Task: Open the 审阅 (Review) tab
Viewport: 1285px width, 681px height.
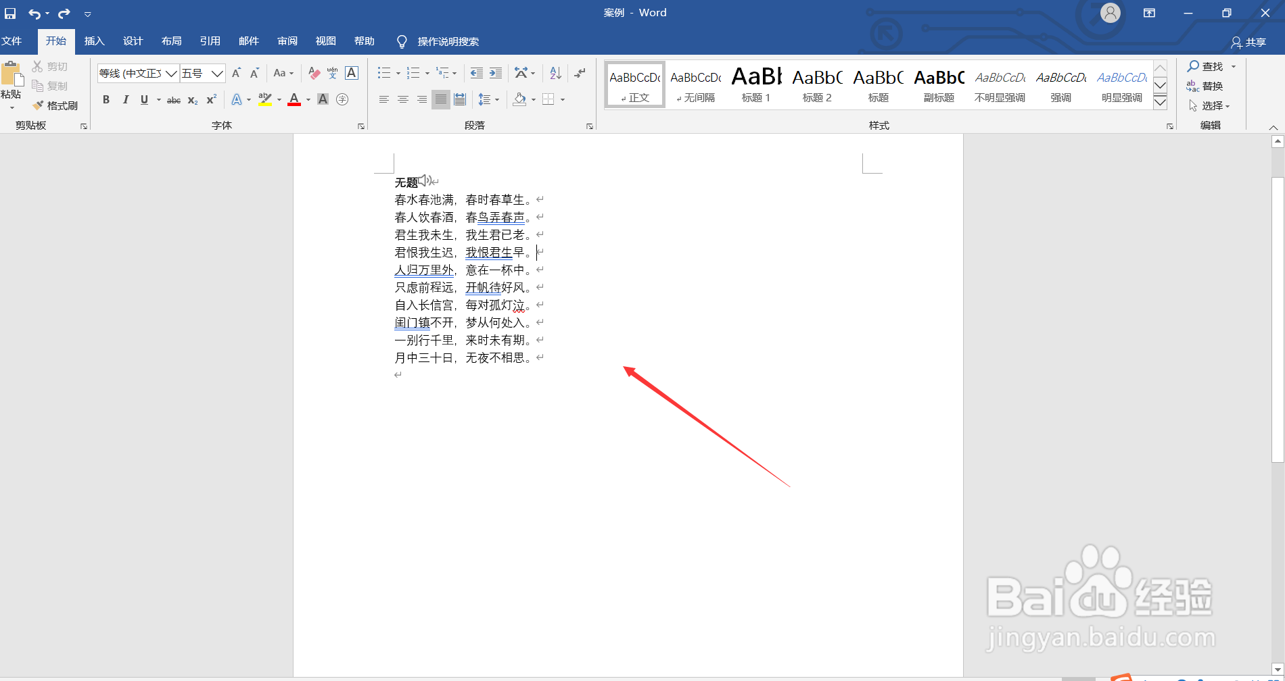Action: click(287, 41)
